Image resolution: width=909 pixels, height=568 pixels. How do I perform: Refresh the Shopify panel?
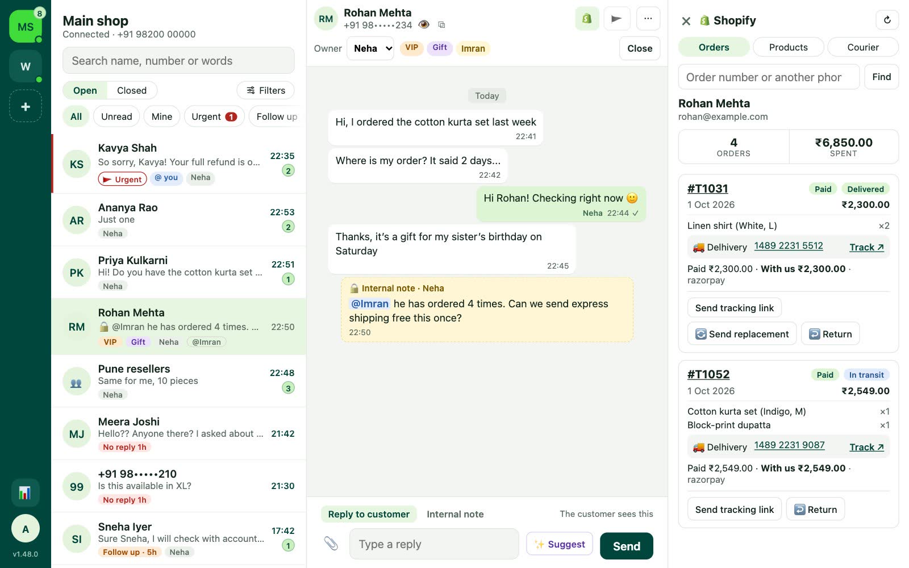[x=887, y=20]
